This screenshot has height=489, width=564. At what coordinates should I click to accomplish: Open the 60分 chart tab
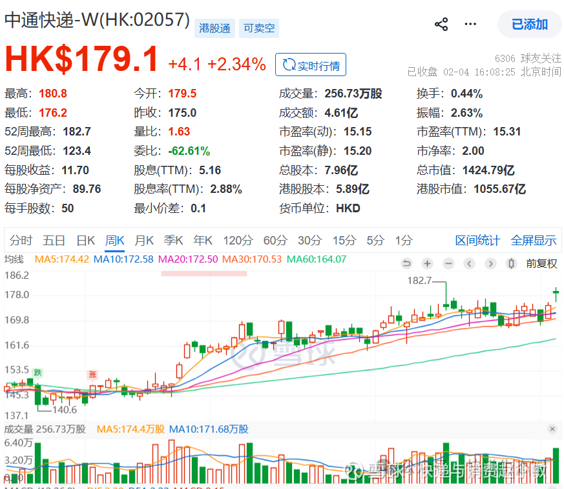(x=275, y=240)
